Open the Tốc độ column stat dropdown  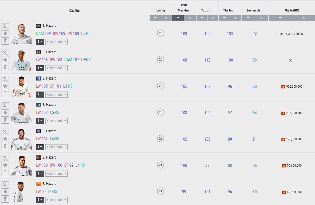(x=207, y=10)
